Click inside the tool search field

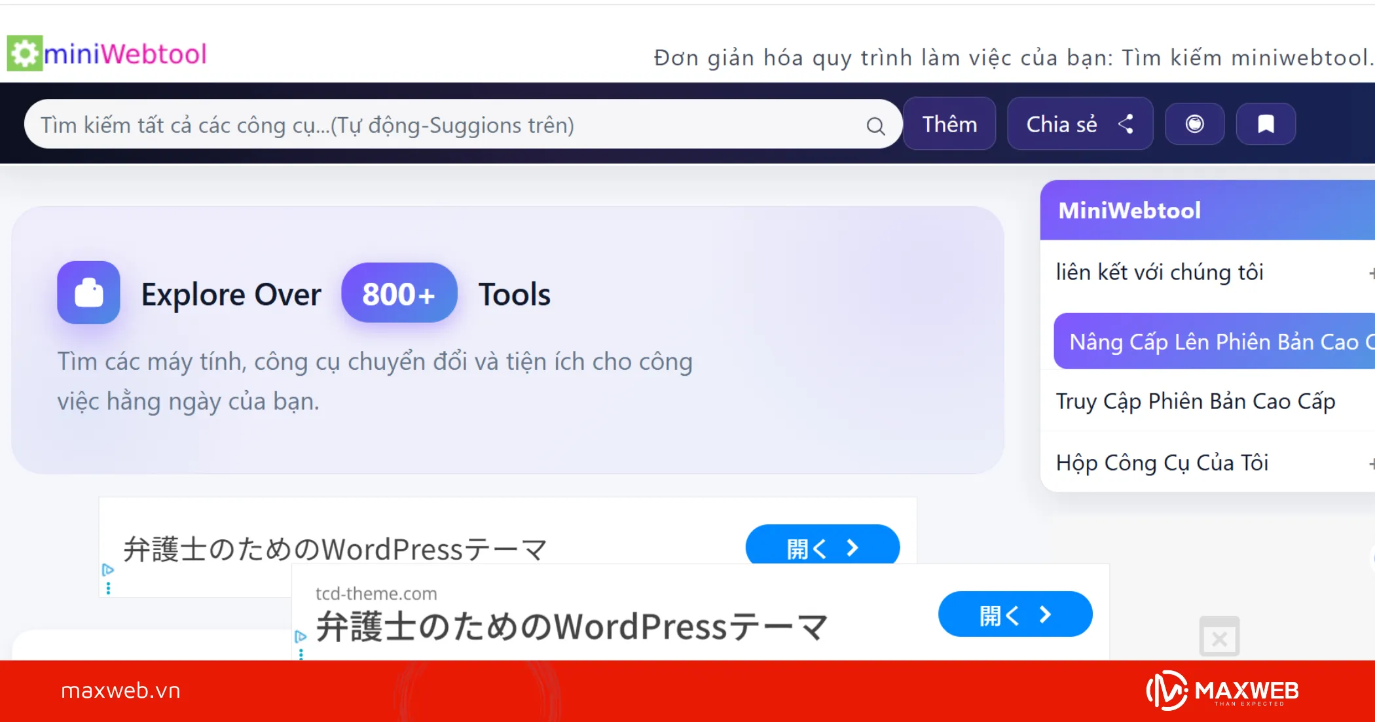pos(393,124)
